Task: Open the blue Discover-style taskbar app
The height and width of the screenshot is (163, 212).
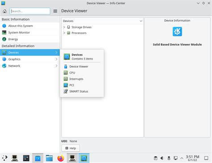Action: point(38,158)
